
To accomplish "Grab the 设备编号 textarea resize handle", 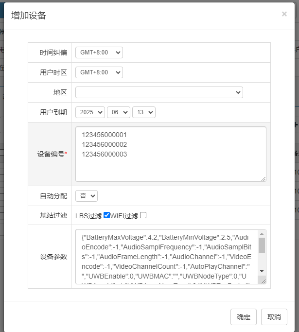I will click(x=264, y=178).
